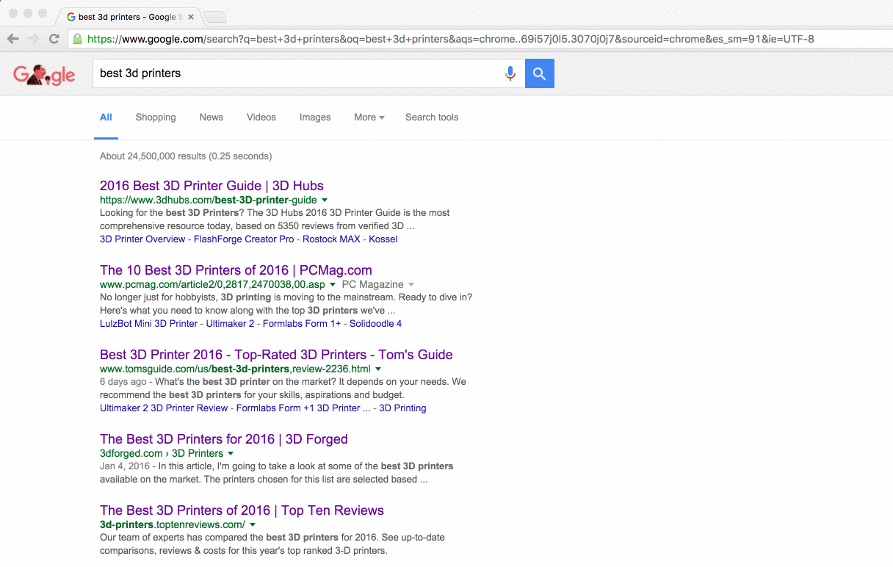
Task: Expand dropdown arrow next to pcmag.com URL
Action: point(333,284)
